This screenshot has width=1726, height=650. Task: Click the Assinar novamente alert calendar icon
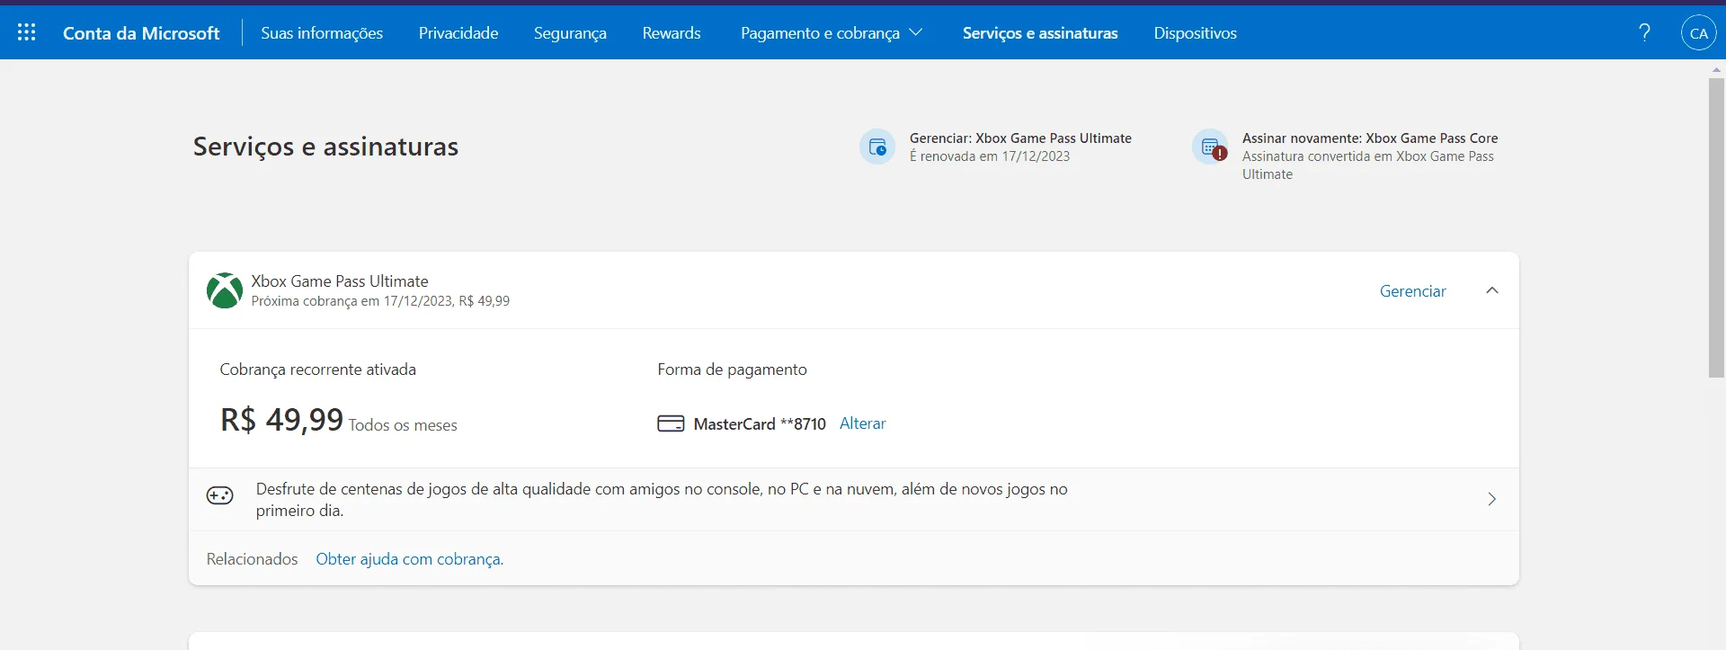[x=1210, y=147]
